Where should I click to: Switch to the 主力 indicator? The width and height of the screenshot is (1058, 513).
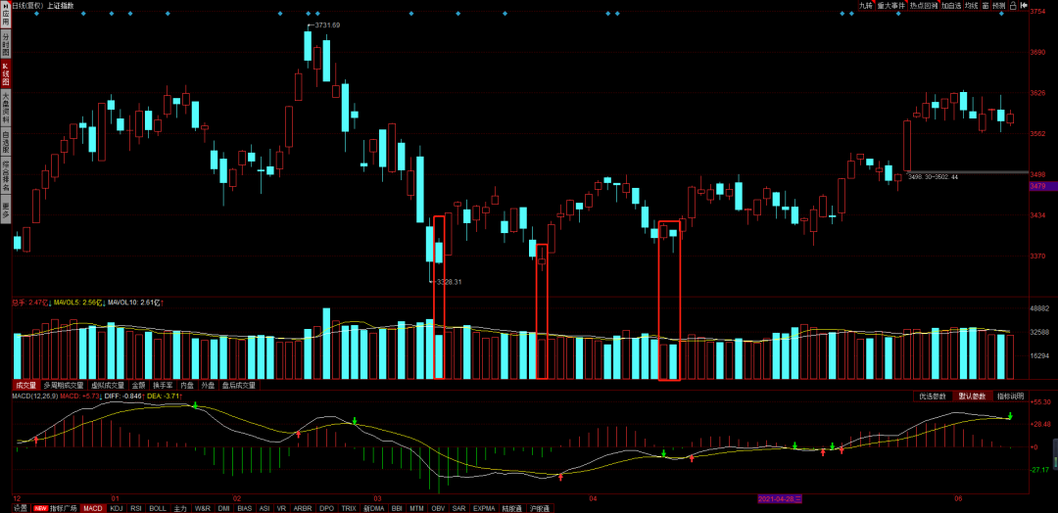[x=180, y=508]
